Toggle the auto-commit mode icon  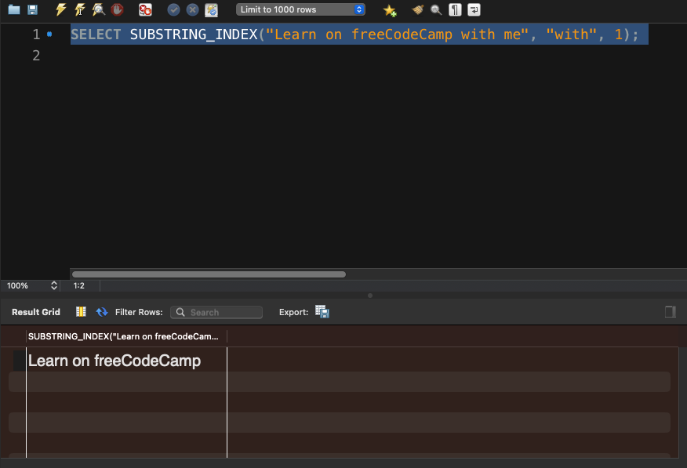pyautogui.click(x=211, y=10)
